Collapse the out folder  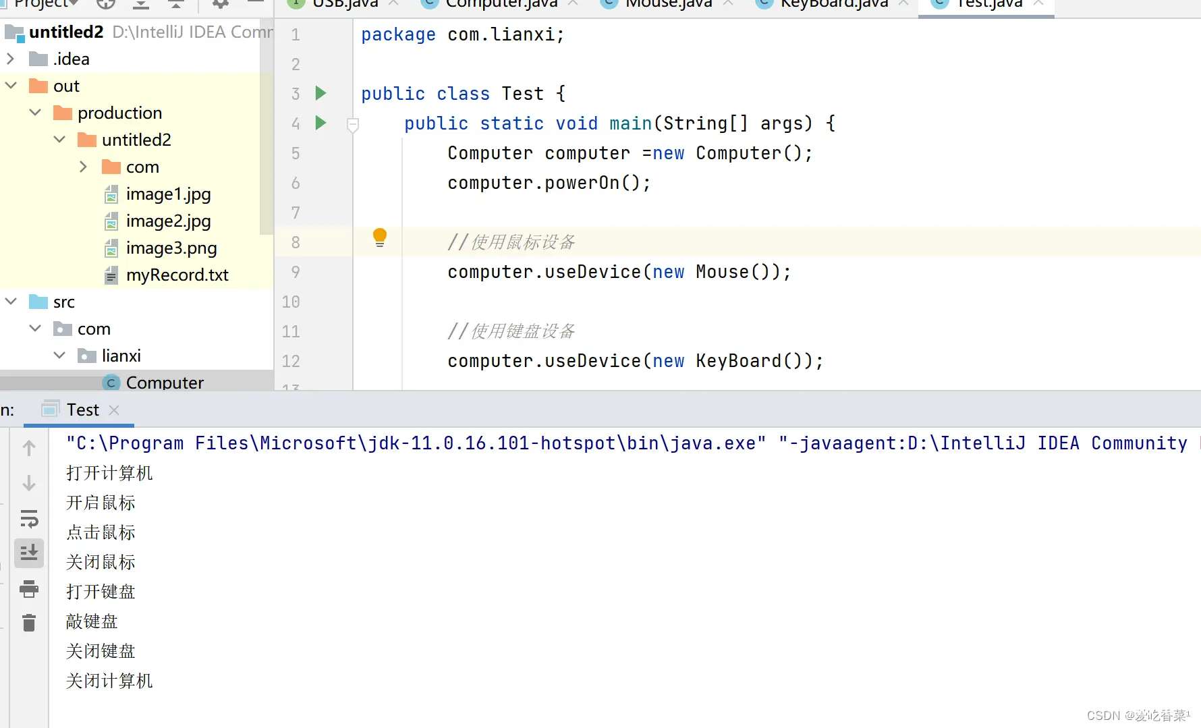pyautogui.click(x=11, y=86)
